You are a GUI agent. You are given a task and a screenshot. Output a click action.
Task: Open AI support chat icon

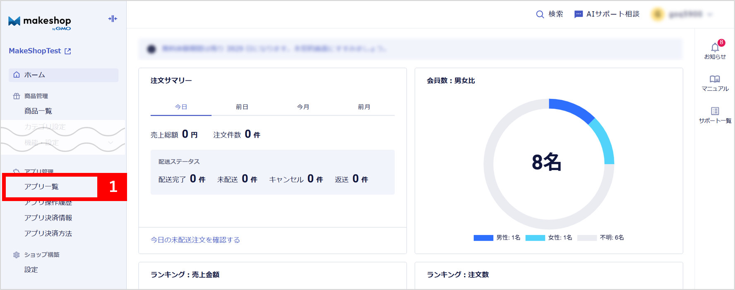coord(578,14)
